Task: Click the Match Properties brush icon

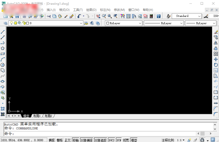Action: point(66,16)
